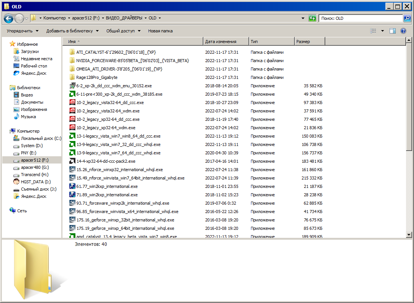Select Документы library
Image resolution: width=414 pixels, height=303 pixels.
[32, 102]
